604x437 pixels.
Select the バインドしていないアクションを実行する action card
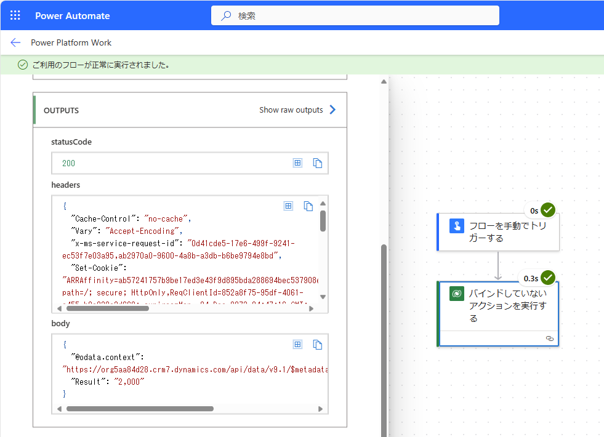(x=498, y=314)
